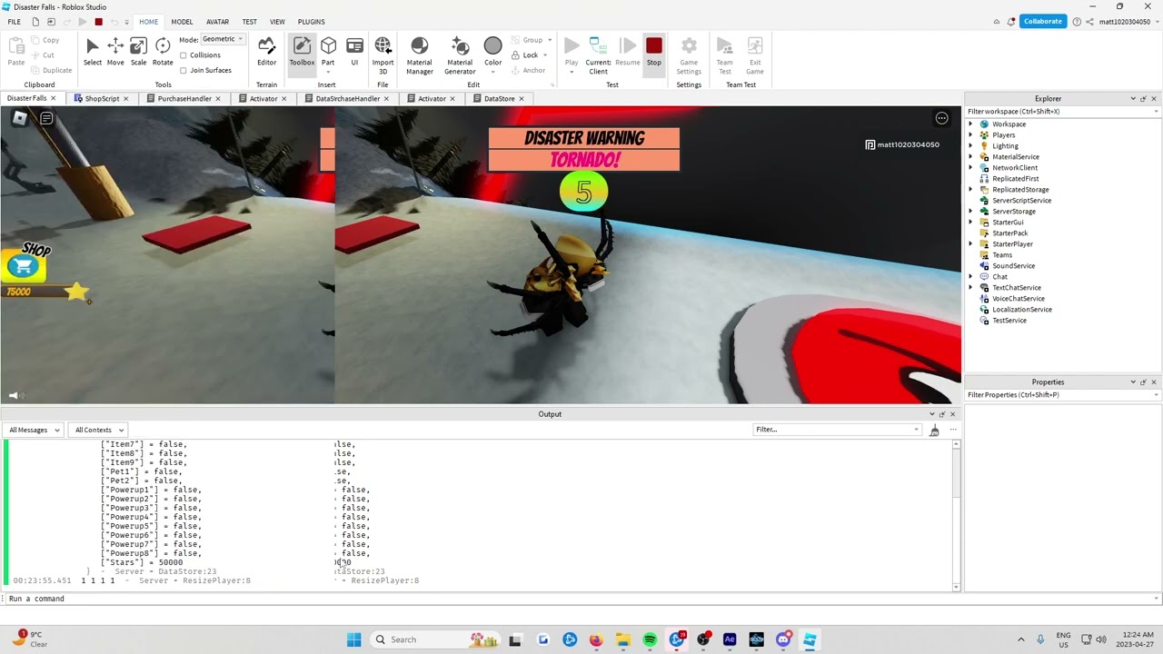Image resolution: width=1163 pixels, height=654 pixels.
Task: Expand the Chat service node
Action: 970,277
